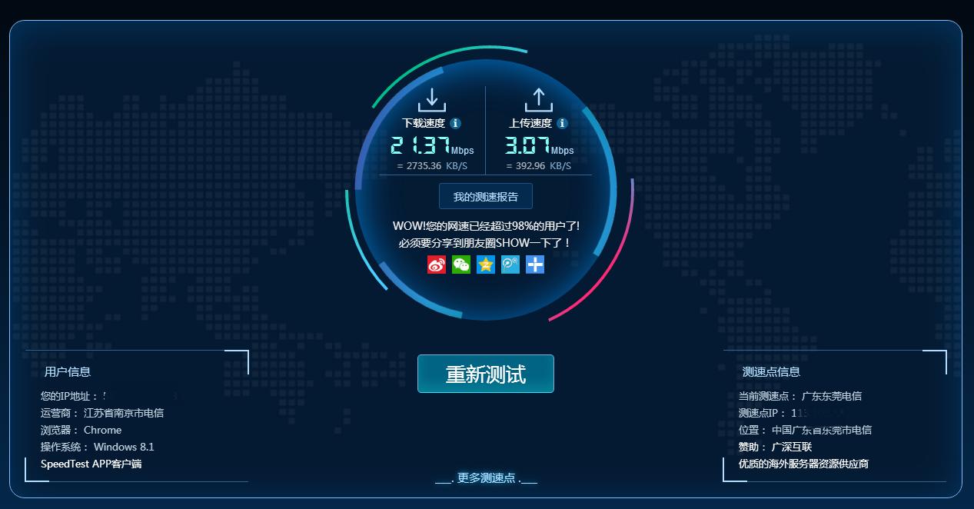Screen dimensions: 974x509
Task: Click the upload speed info icon
Action: (x=561, y=122)
